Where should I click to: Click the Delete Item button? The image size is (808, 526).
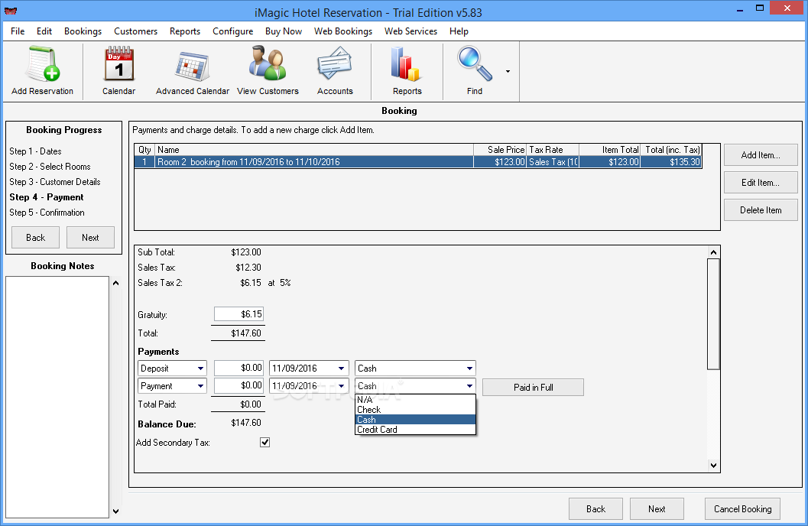tap(761, 210)
